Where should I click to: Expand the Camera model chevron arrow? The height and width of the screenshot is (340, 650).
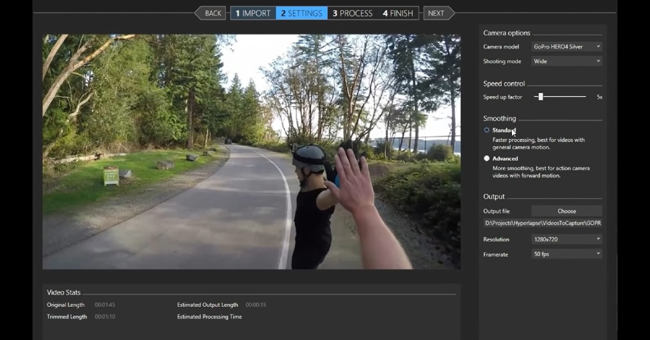(x=598, y=47)
